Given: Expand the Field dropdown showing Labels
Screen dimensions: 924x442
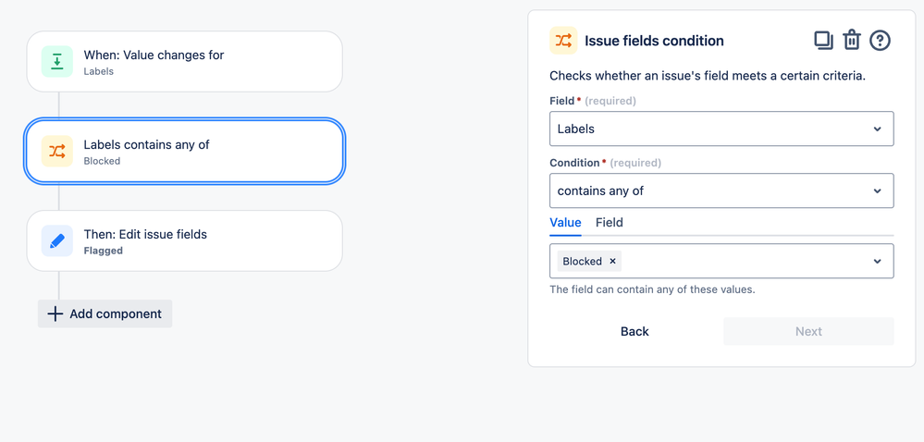Looking at the screenshot, I should click(721, 129).
